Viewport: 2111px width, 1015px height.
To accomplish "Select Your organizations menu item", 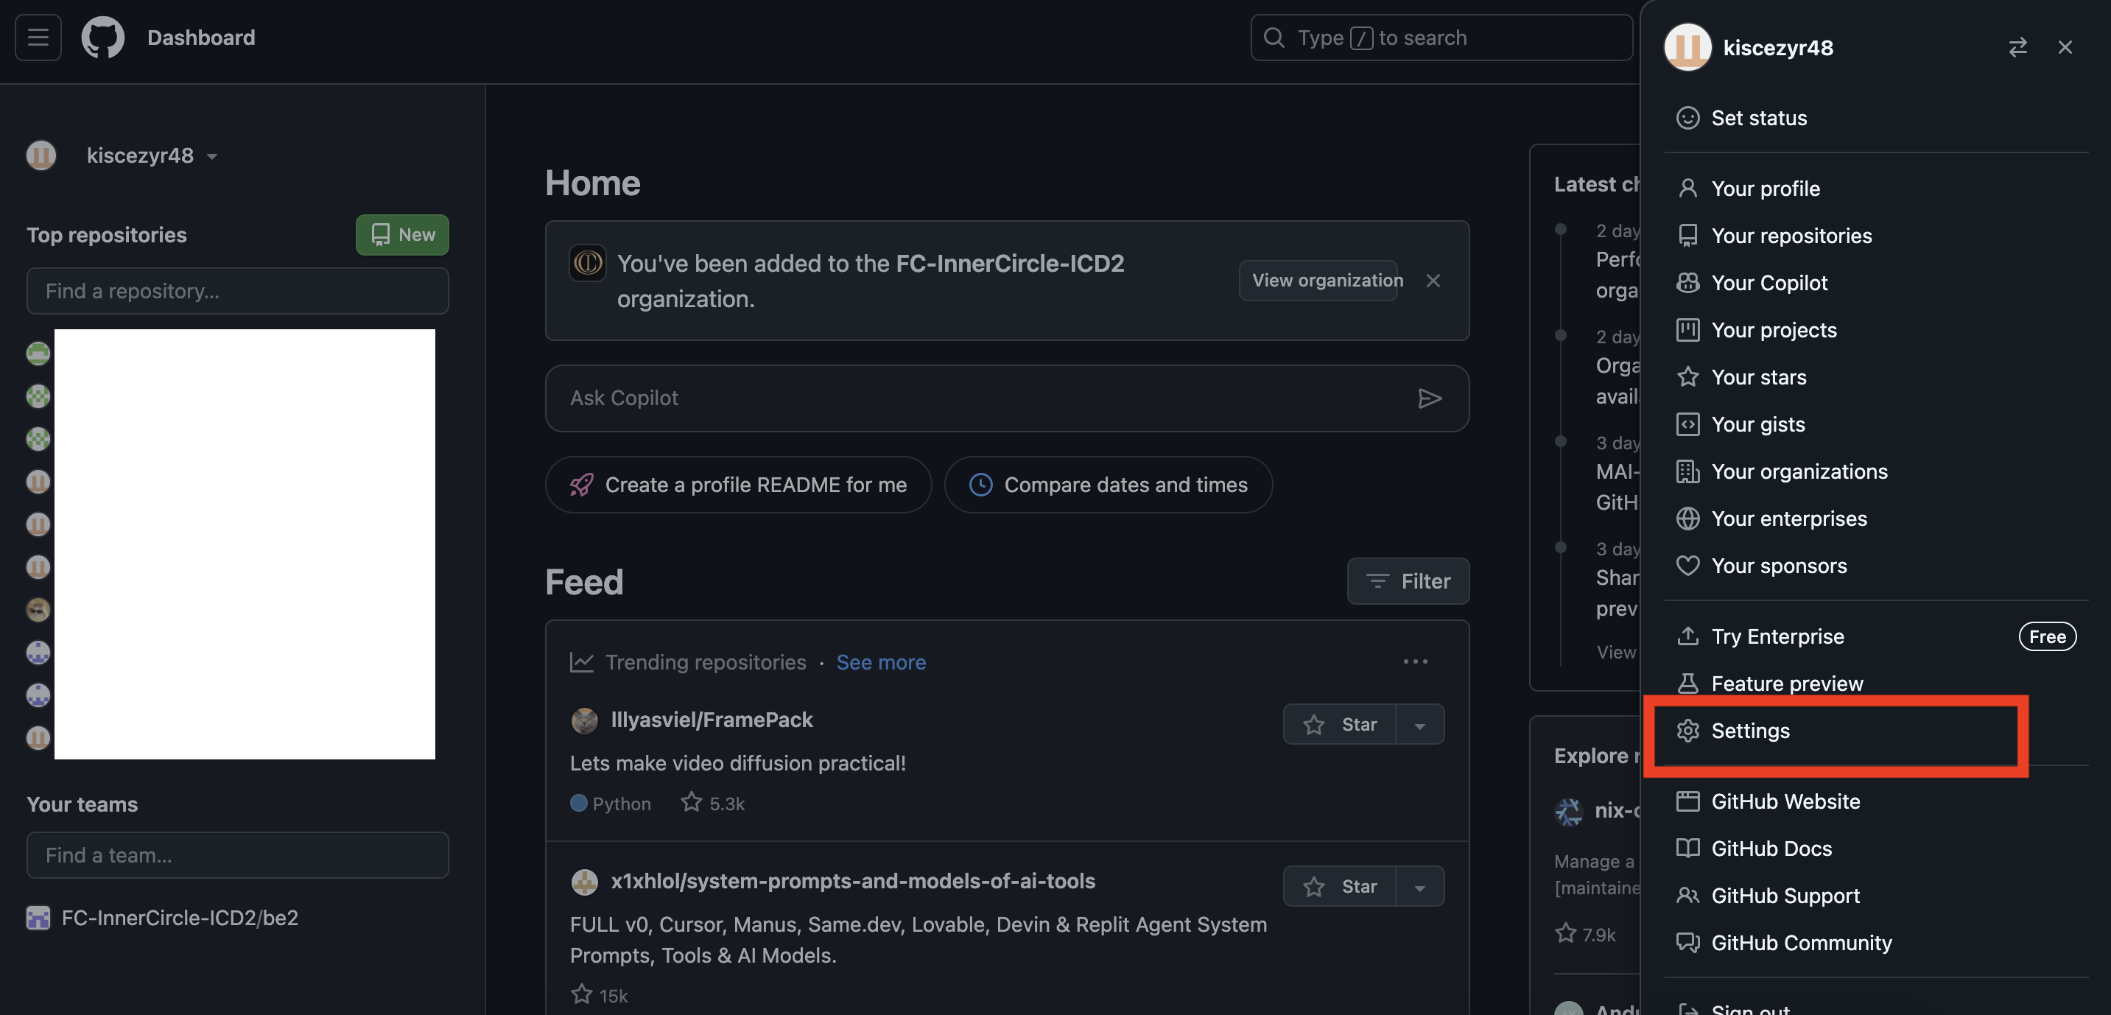I will pyautogui.click(x=1876, y=472).
